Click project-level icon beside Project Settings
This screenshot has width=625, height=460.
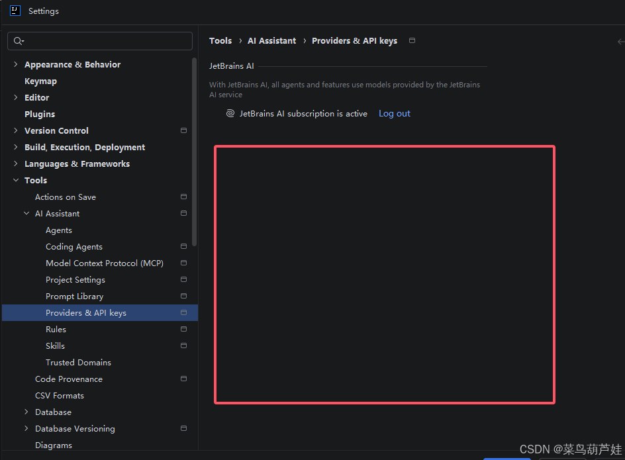tap(184, 279)
